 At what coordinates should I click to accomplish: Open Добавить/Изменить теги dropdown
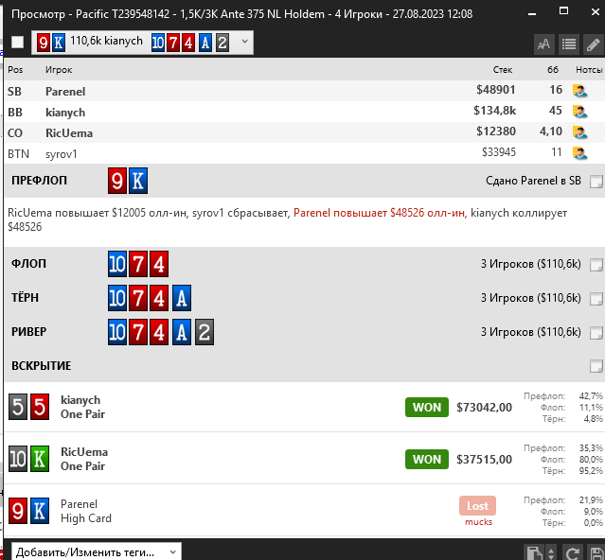[96, 551]
